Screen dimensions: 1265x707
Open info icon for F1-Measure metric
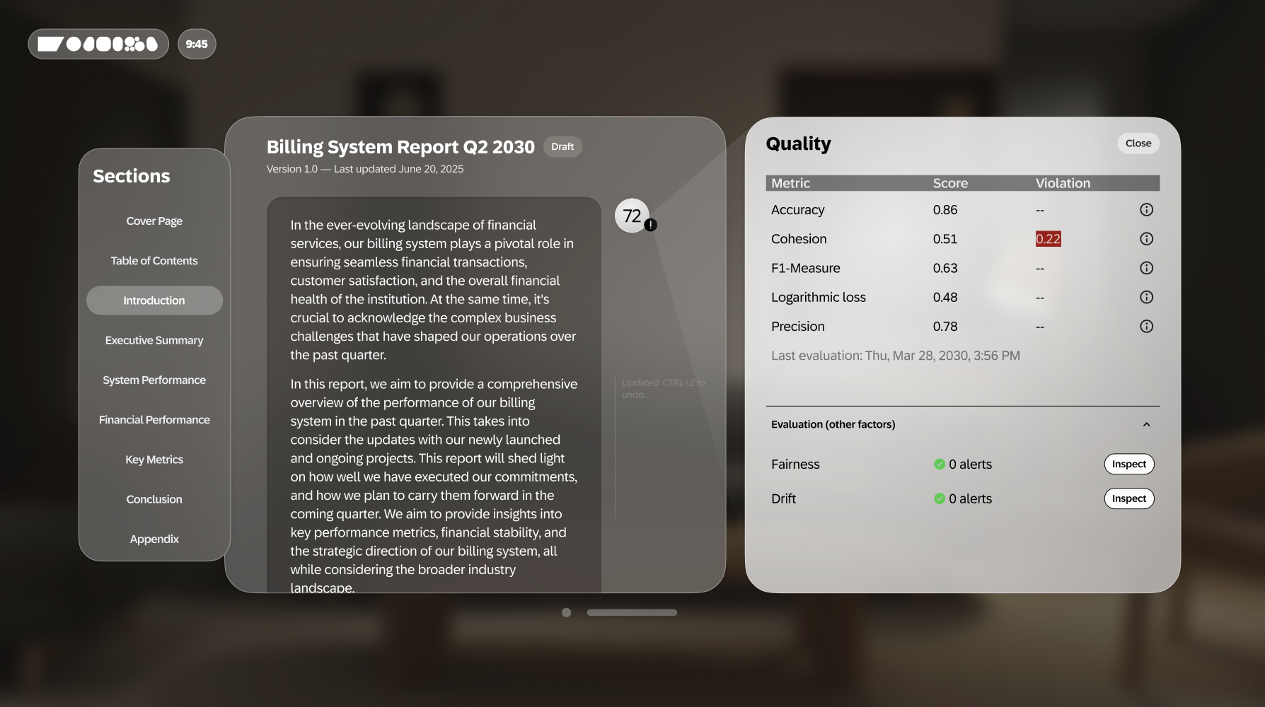coord(1146,268)
